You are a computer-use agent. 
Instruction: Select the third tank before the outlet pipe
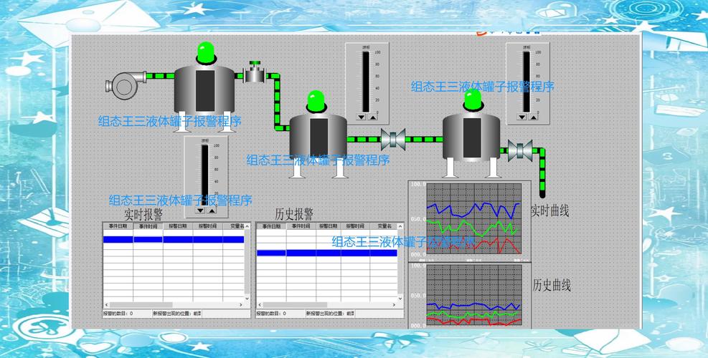click(471, 145)
